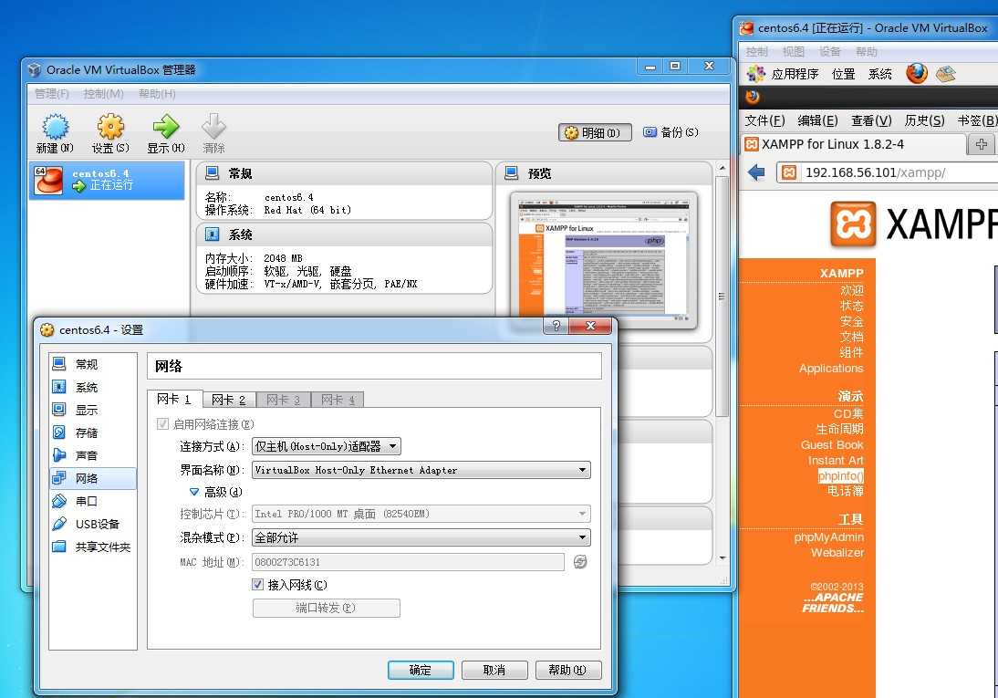Screen dimensions: 998x698
Task: Switch to the 网卡 3 tab
Action: click(283, 400)
